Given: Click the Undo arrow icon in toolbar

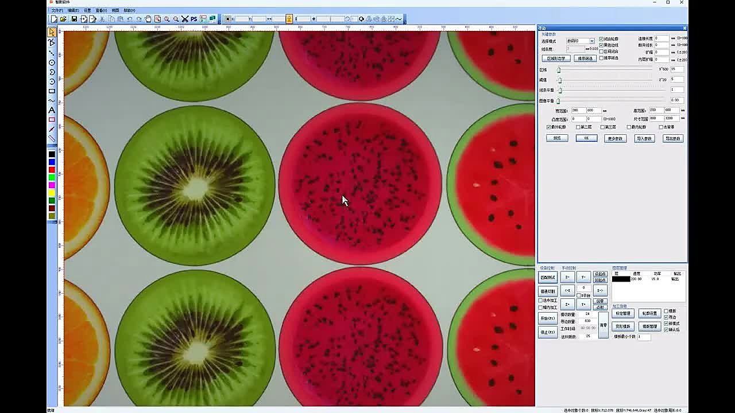Looking at the screenshot, I should point(129,19).
